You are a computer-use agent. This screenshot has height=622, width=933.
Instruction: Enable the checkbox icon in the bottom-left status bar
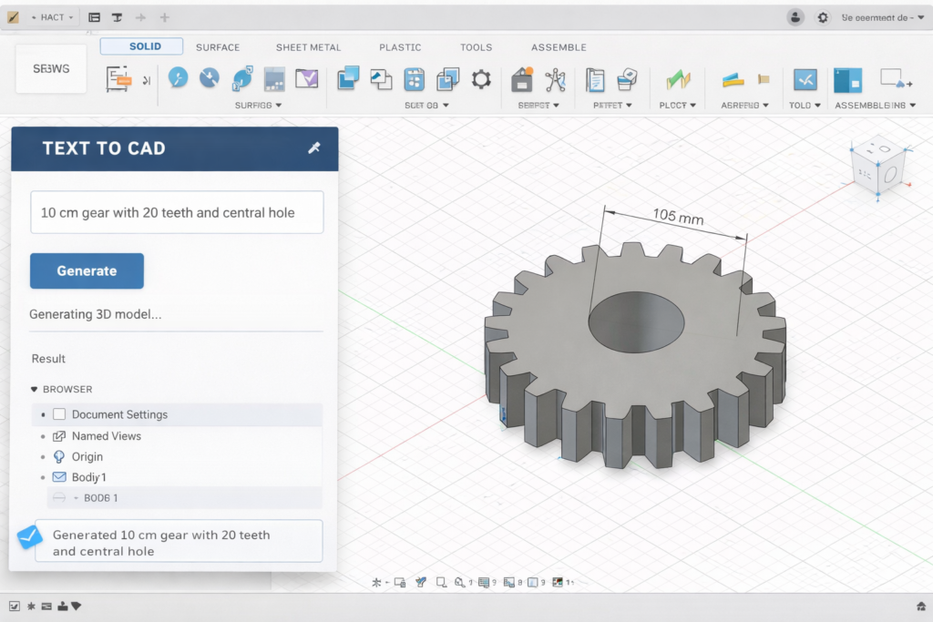[14, 605]
